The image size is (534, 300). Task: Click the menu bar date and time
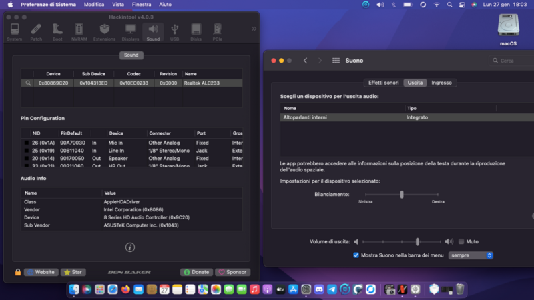[505, 5]
